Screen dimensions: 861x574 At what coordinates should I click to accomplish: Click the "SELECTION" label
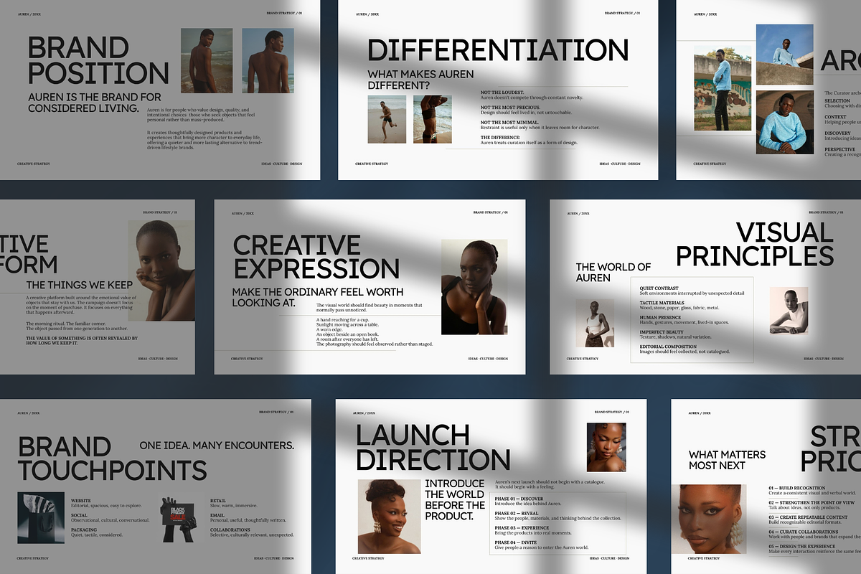pos(837,101)
